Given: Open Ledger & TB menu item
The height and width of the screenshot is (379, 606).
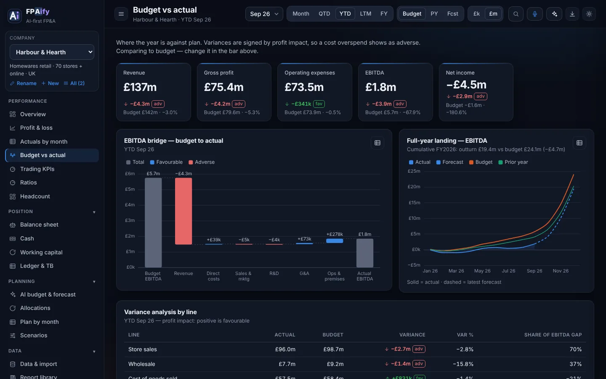Looking at the screenshot, I should (52, 266).
